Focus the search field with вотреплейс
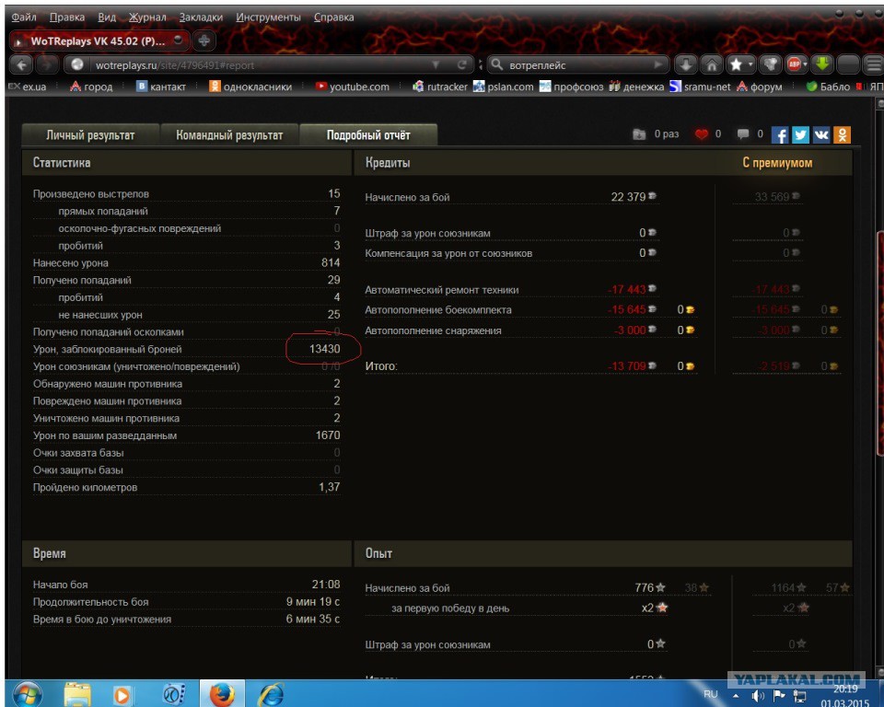This screenshot has height=707, width=884. [x=578, y=64]
